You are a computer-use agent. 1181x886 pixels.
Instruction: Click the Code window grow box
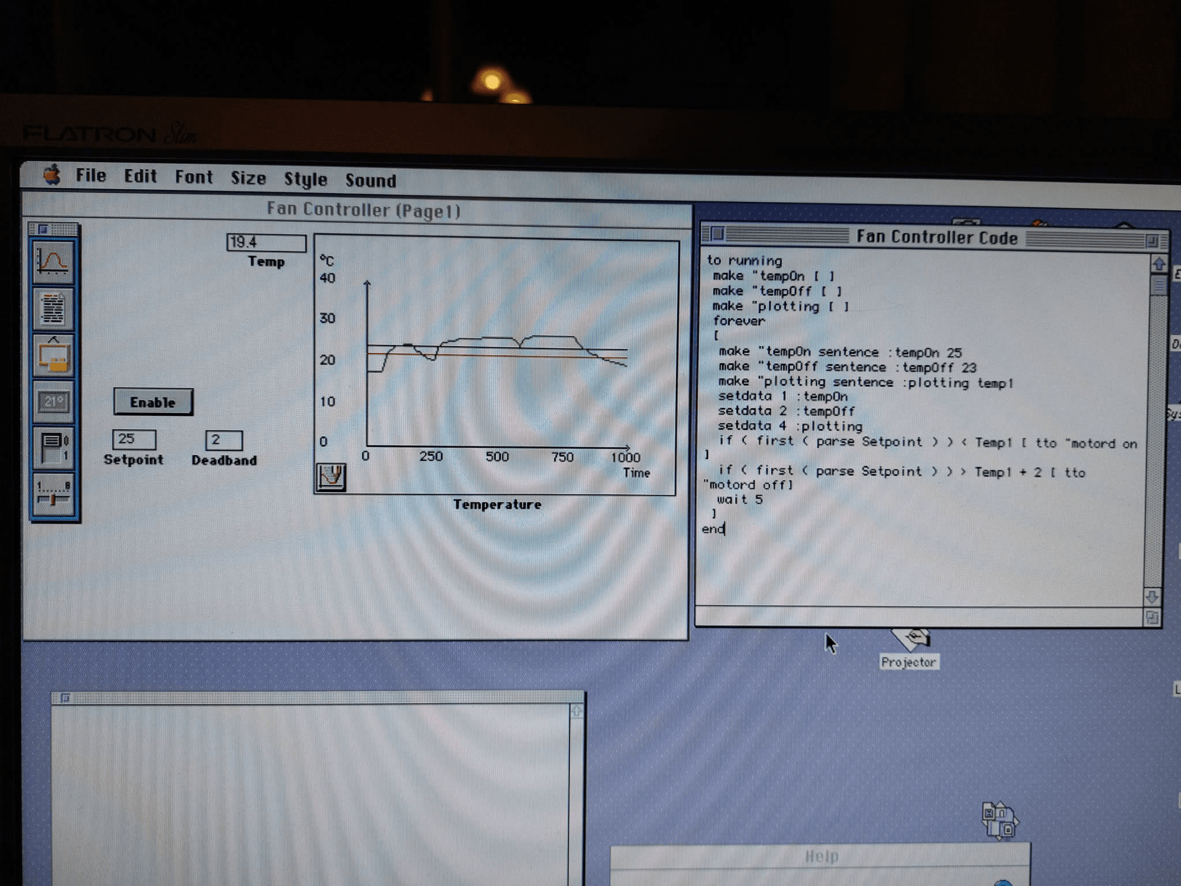point(1151,617)
